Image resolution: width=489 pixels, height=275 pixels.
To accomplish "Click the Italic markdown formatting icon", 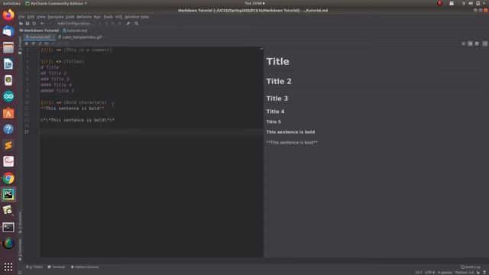I will (x=40, y=44).
